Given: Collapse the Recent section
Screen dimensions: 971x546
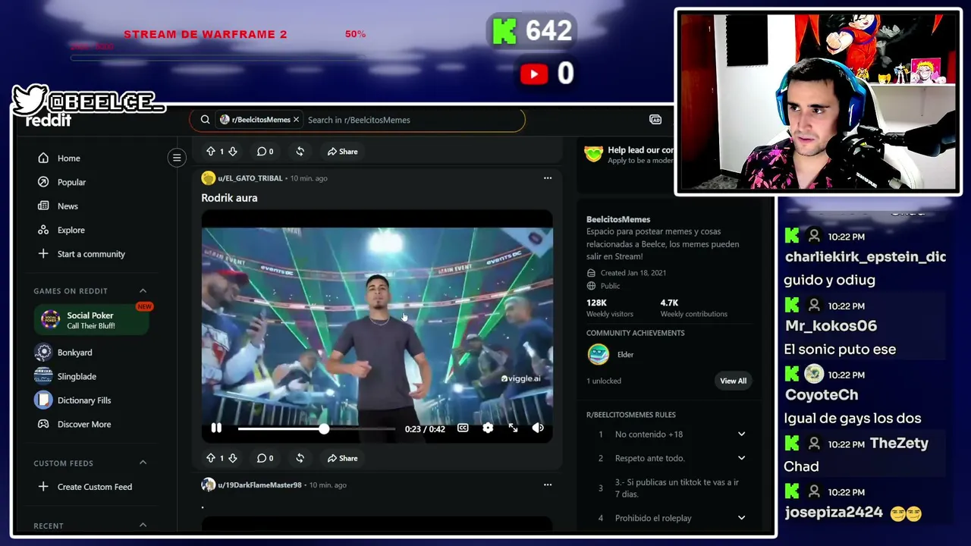Looking at the screenshot, I should [143, 525].
